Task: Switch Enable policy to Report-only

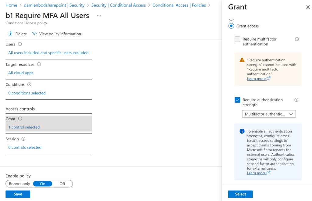Action: tap(19, 184)
